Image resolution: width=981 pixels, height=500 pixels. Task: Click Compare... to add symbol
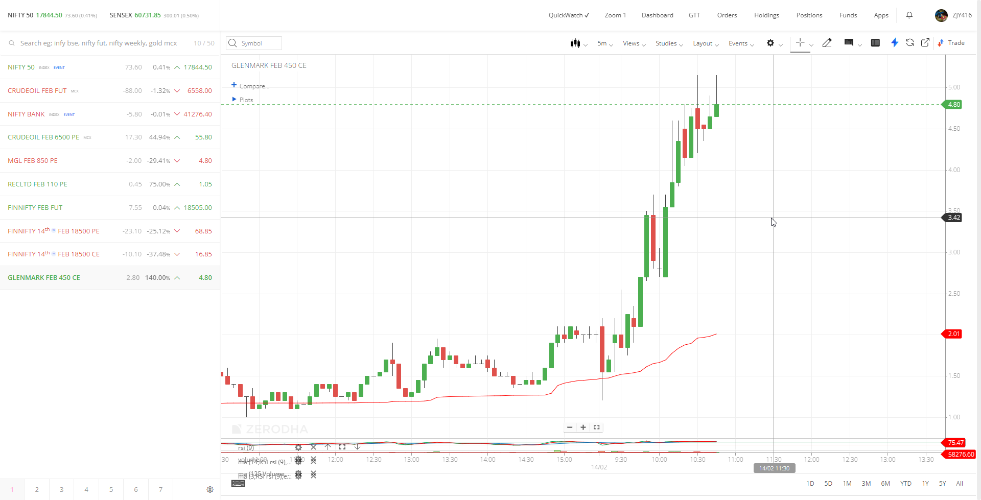[x=250, y=86]
